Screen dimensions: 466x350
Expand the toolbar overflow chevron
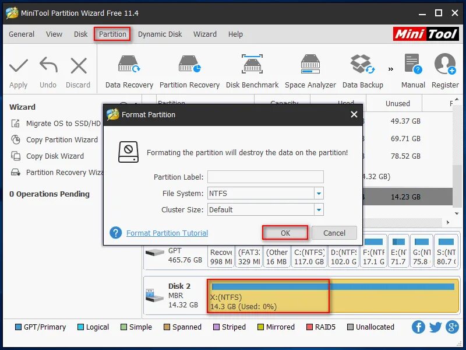click(x=390, y=69)
